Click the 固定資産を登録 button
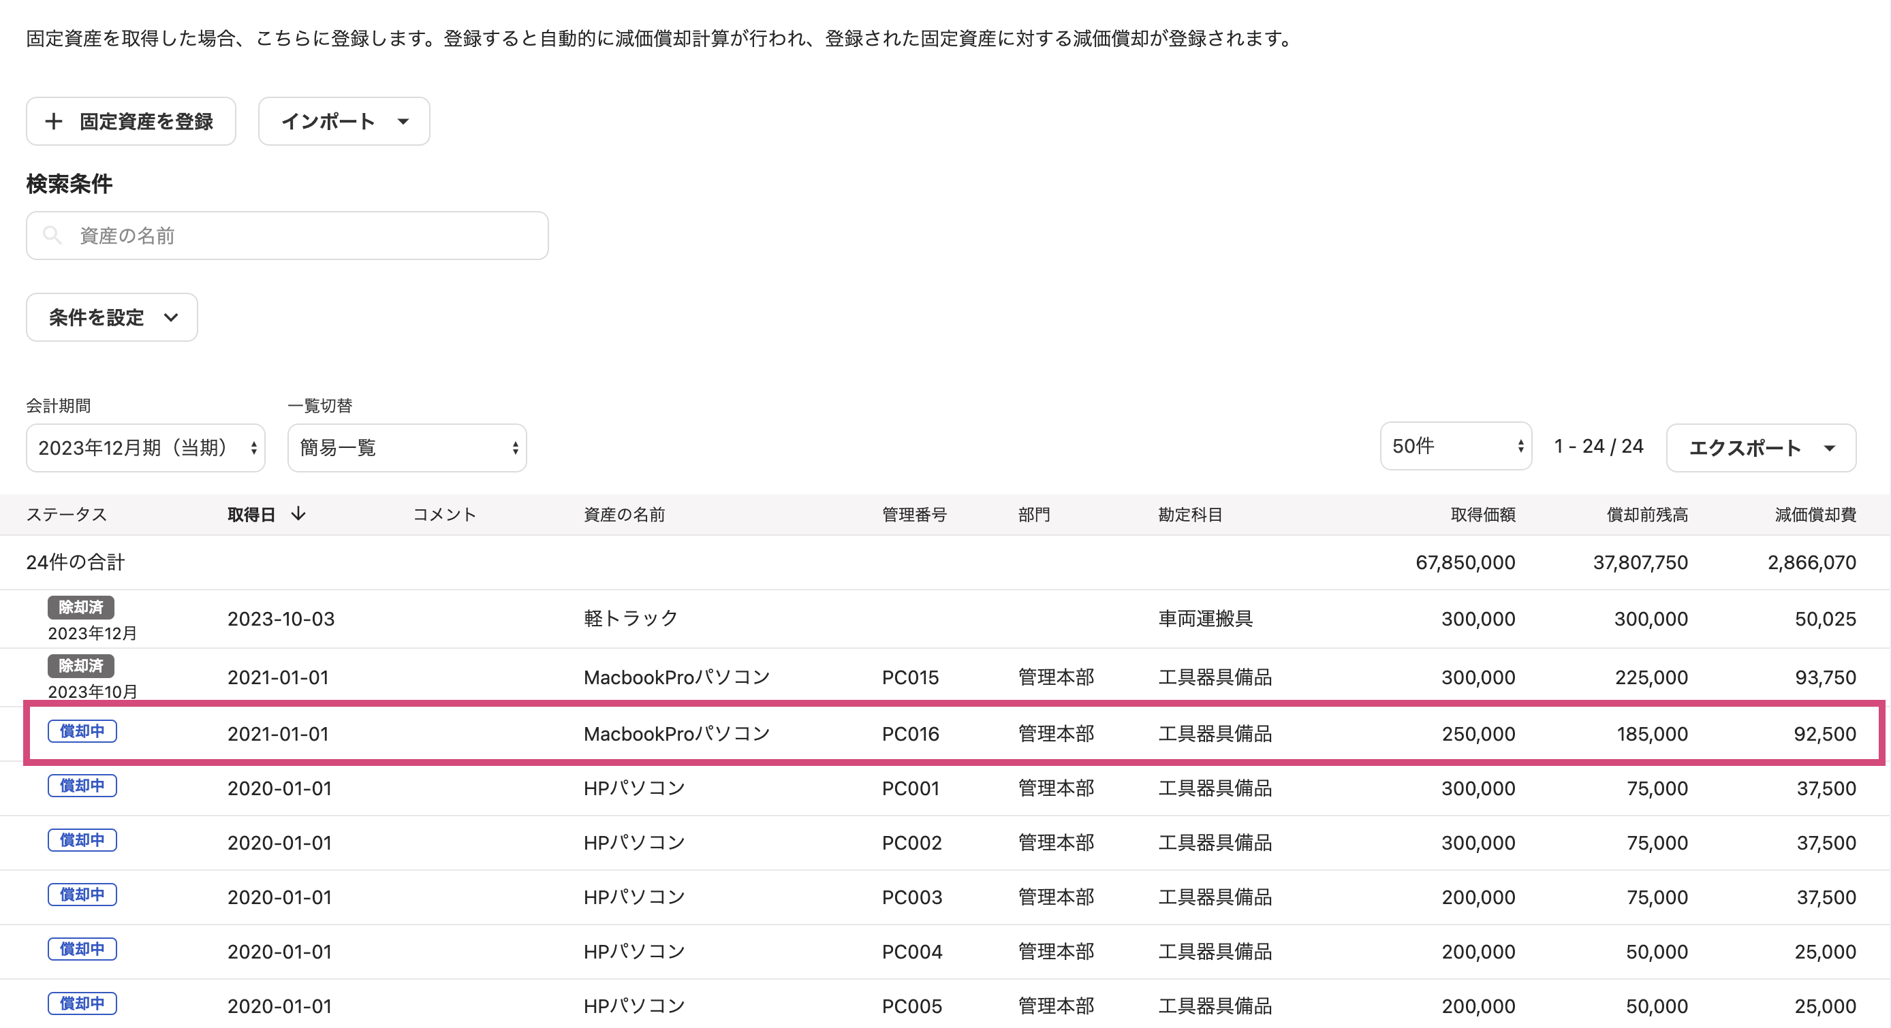 131,121
